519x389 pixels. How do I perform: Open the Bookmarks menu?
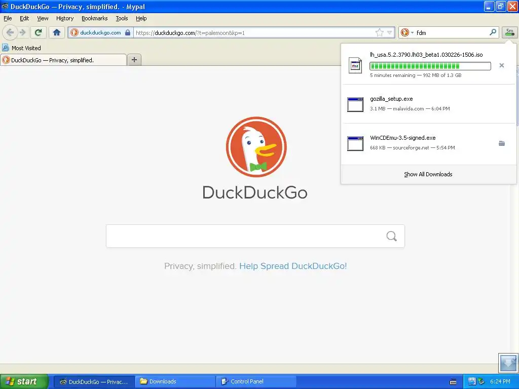click(94, 18)
